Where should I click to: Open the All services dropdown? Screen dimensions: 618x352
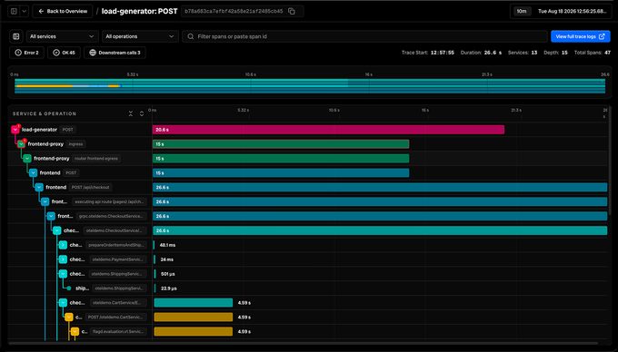pyautogui.click(x=63, y=36)
